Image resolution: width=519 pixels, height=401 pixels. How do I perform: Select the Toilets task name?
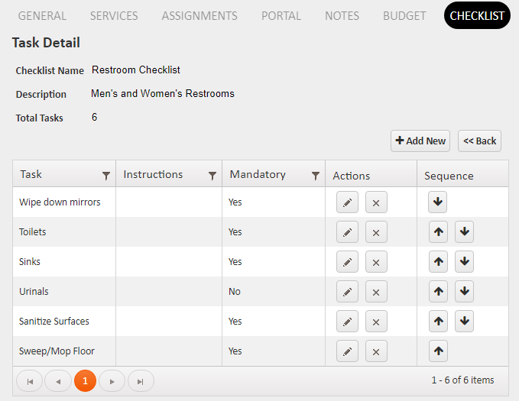coord(32,231)
